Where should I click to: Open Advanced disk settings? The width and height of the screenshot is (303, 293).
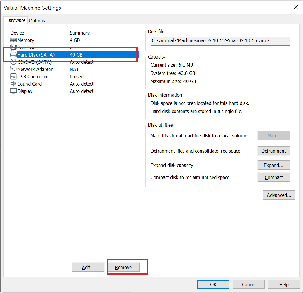pyautogui.click(x=279, y=195)
